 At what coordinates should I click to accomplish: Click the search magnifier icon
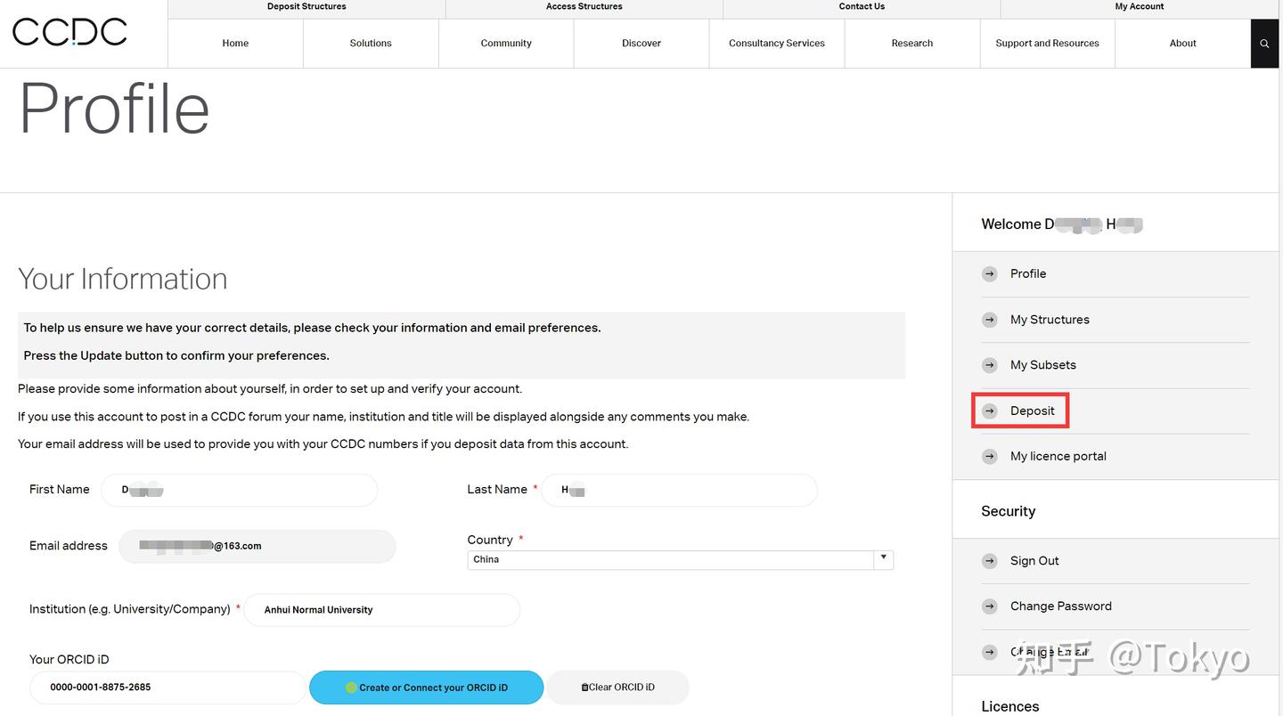tap(1264, 44)
